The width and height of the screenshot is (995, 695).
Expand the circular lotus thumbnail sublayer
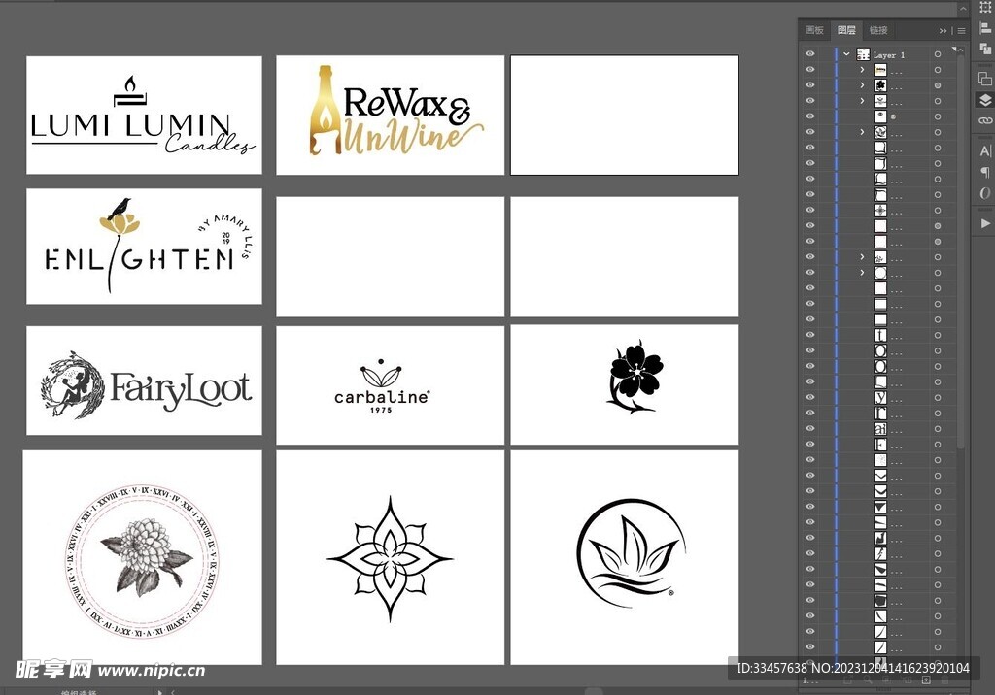pyautogui.click(x=862, y=132)
